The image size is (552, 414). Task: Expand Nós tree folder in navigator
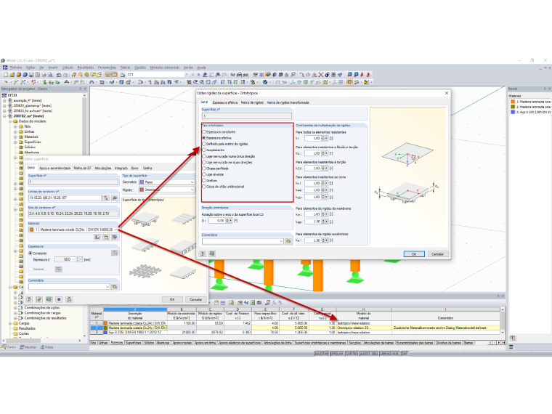tap(15, 126)
